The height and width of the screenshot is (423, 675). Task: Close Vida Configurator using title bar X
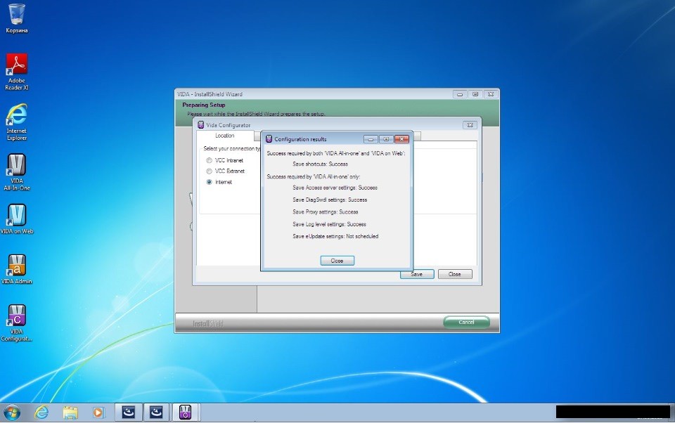click(x=470, y=125)
